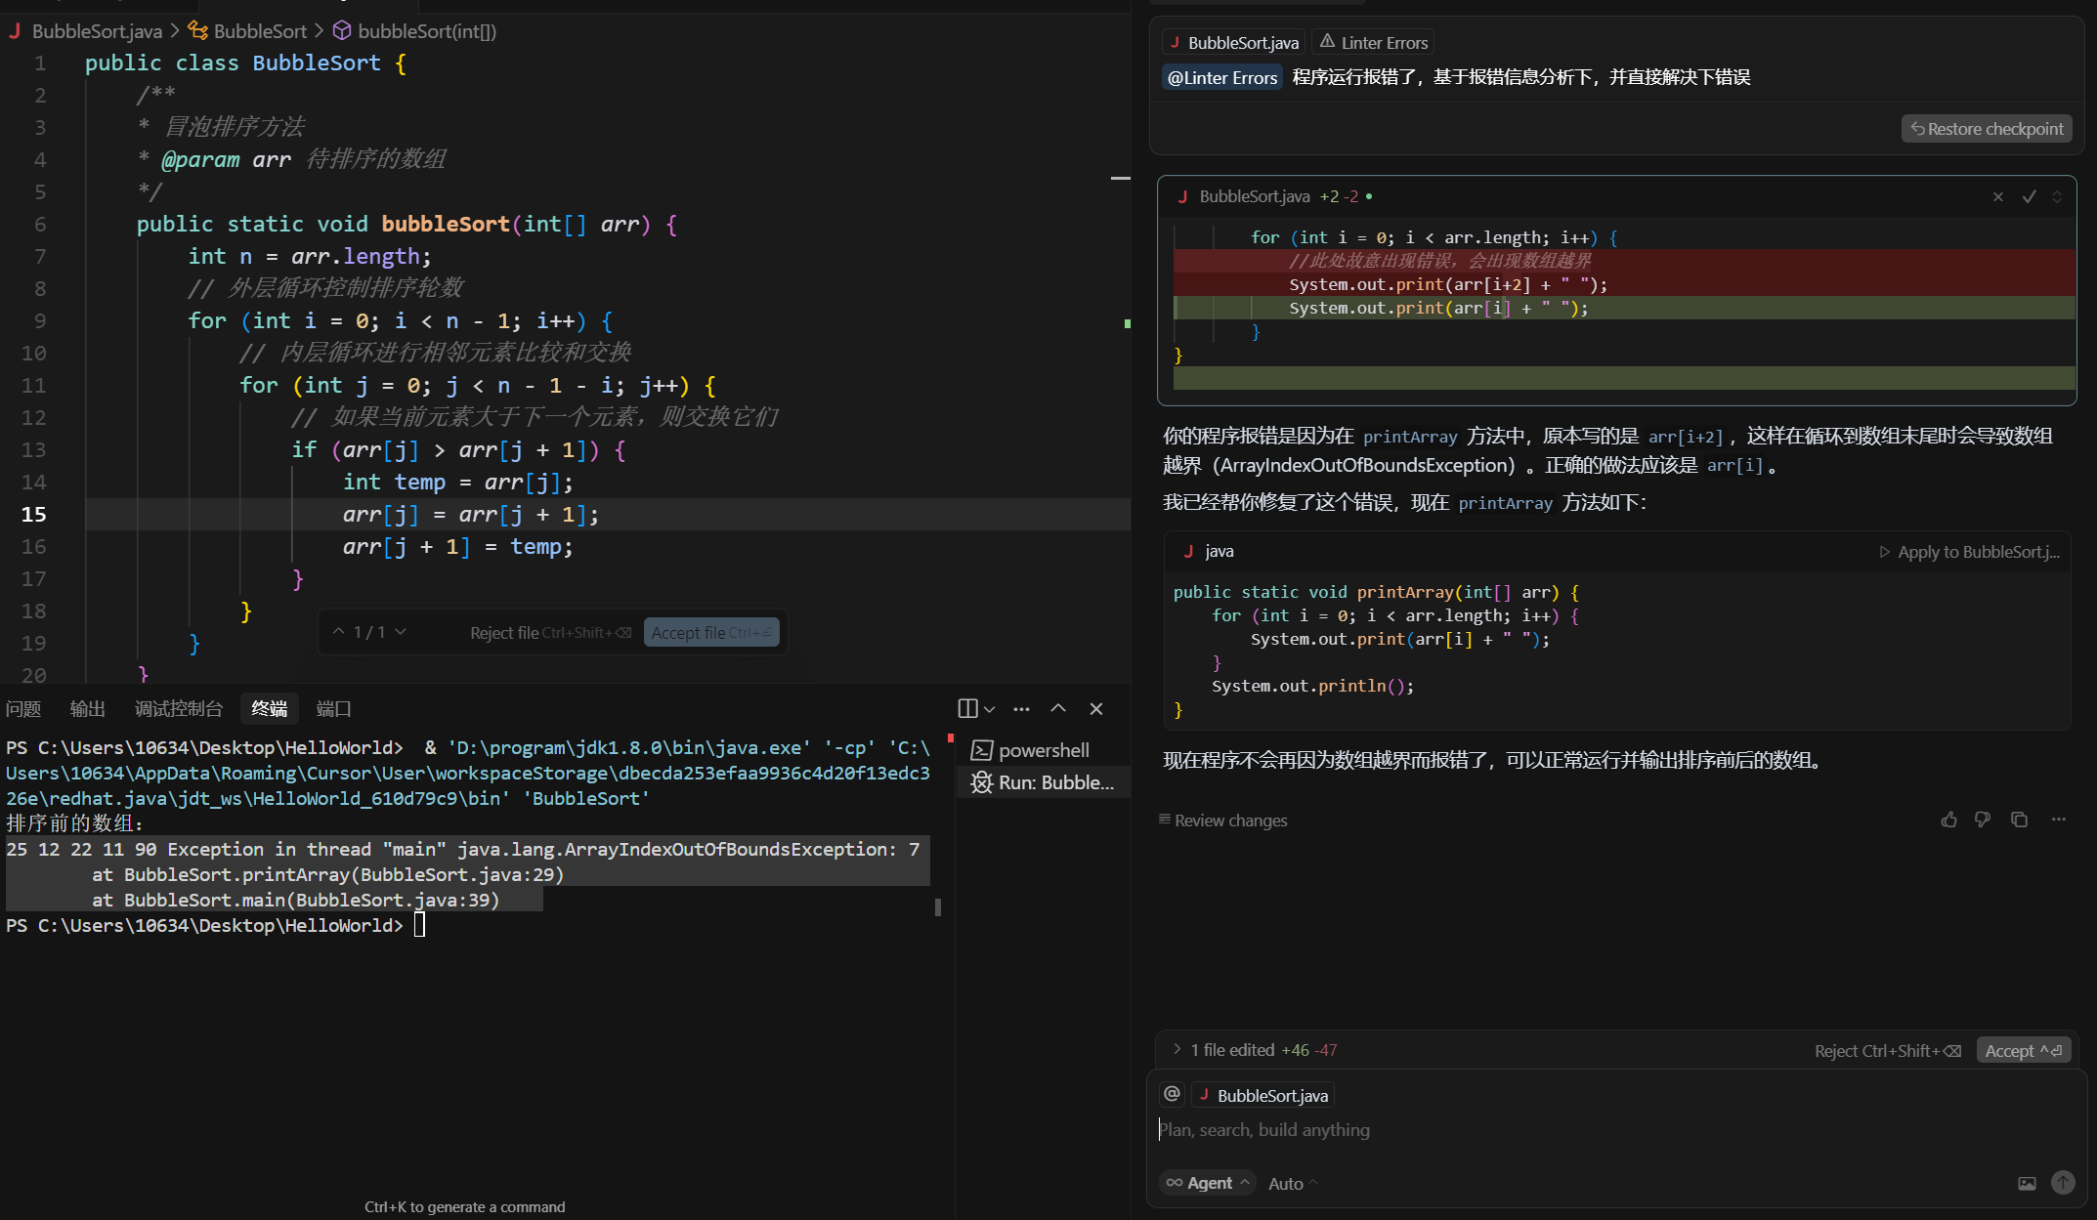Switch to the 调试控制台 tab
2097x1220 pixels.
(x=178, y=708)
